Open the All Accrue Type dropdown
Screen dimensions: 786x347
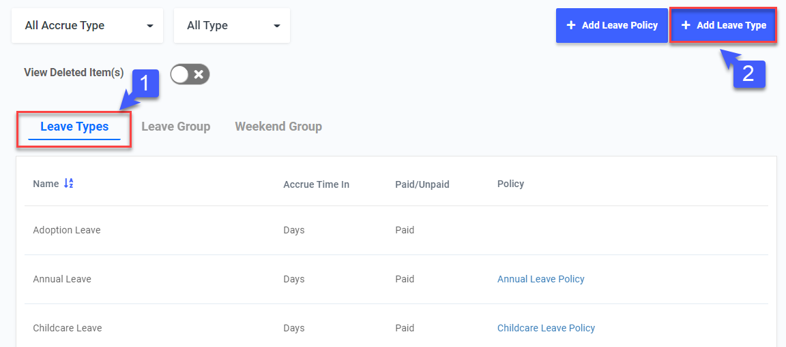[x=87, y=26]
